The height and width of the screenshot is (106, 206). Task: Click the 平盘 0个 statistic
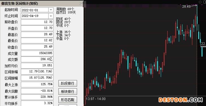pos(63,39)
